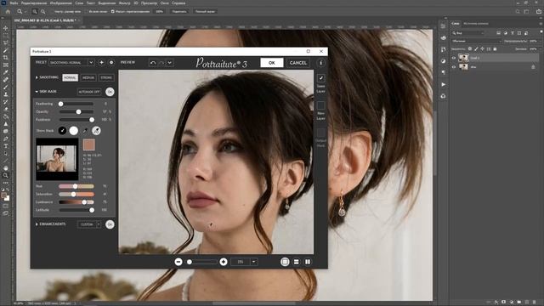This screenshot has height=306, width=544.
Task: Open Photoshop Окно menu
Action: coord(164,3)
